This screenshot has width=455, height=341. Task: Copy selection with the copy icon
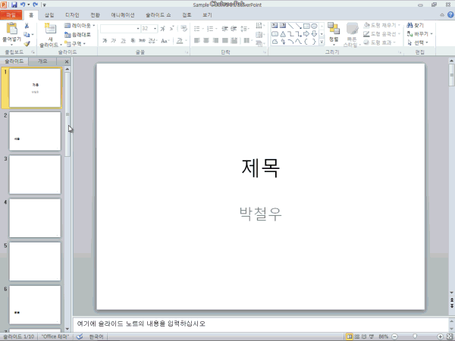tap(27, 35)
